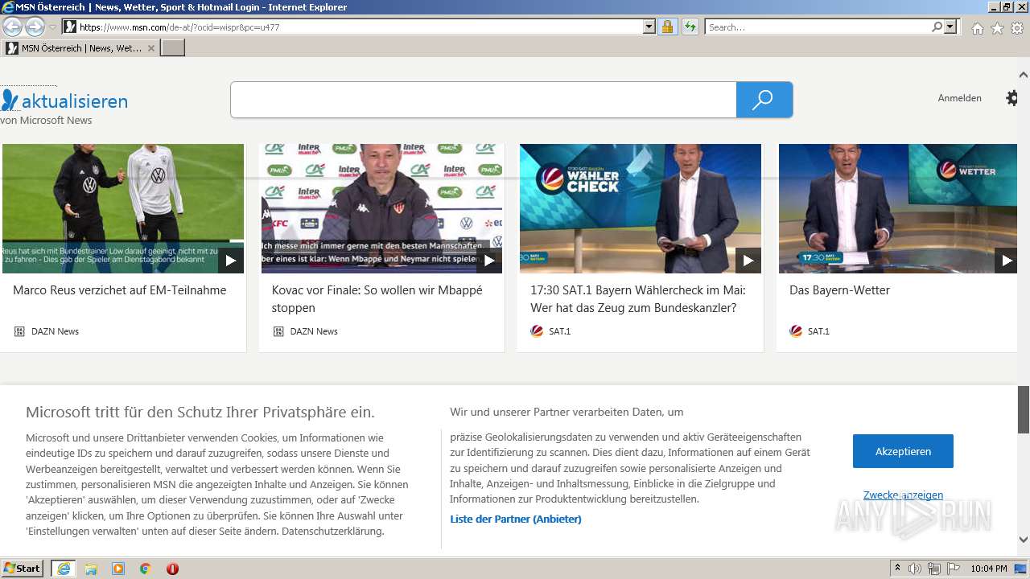Click the aktualisieren MSN logo
The image size is (1030, 579).
point(64,101)
